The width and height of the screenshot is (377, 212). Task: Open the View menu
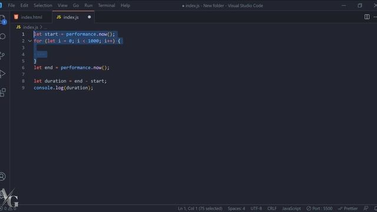[62, 5]
